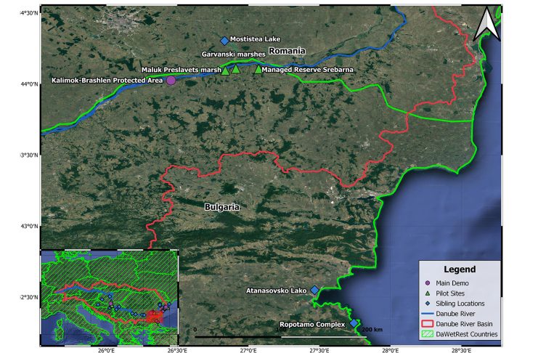Select the Garvanski marshes text label
Screen dimensions: 538x353
pyautogui.click(x=232, y=54)
